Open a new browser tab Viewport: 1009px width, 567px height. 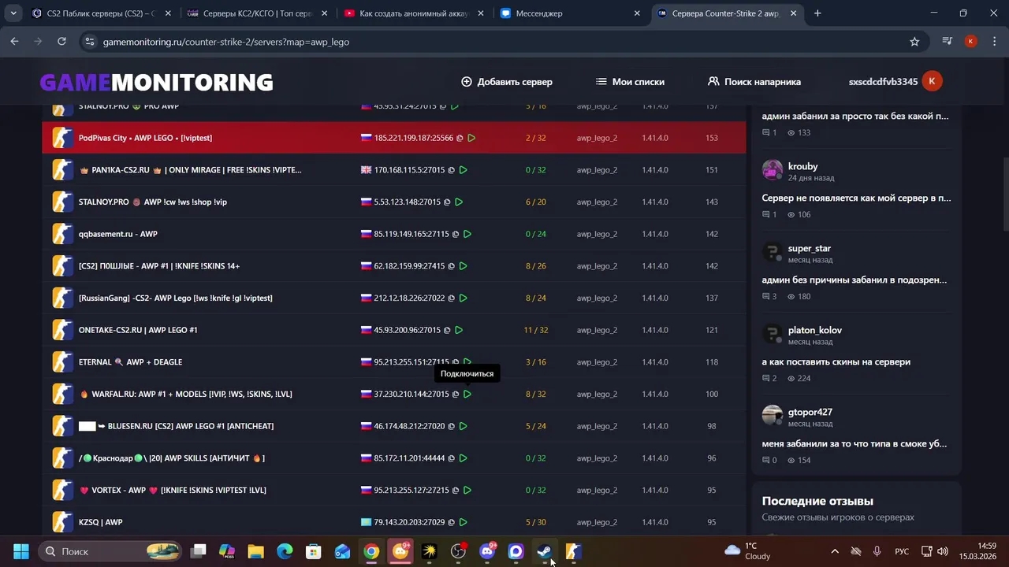pyautogui.click(x=817, y=13)
